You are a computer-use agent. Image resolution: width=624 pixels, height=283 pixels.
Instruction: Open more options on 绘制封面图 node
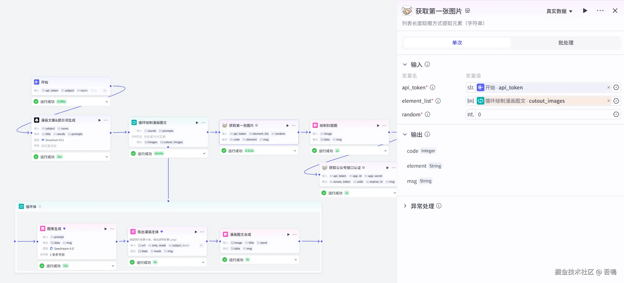(384, 126)
